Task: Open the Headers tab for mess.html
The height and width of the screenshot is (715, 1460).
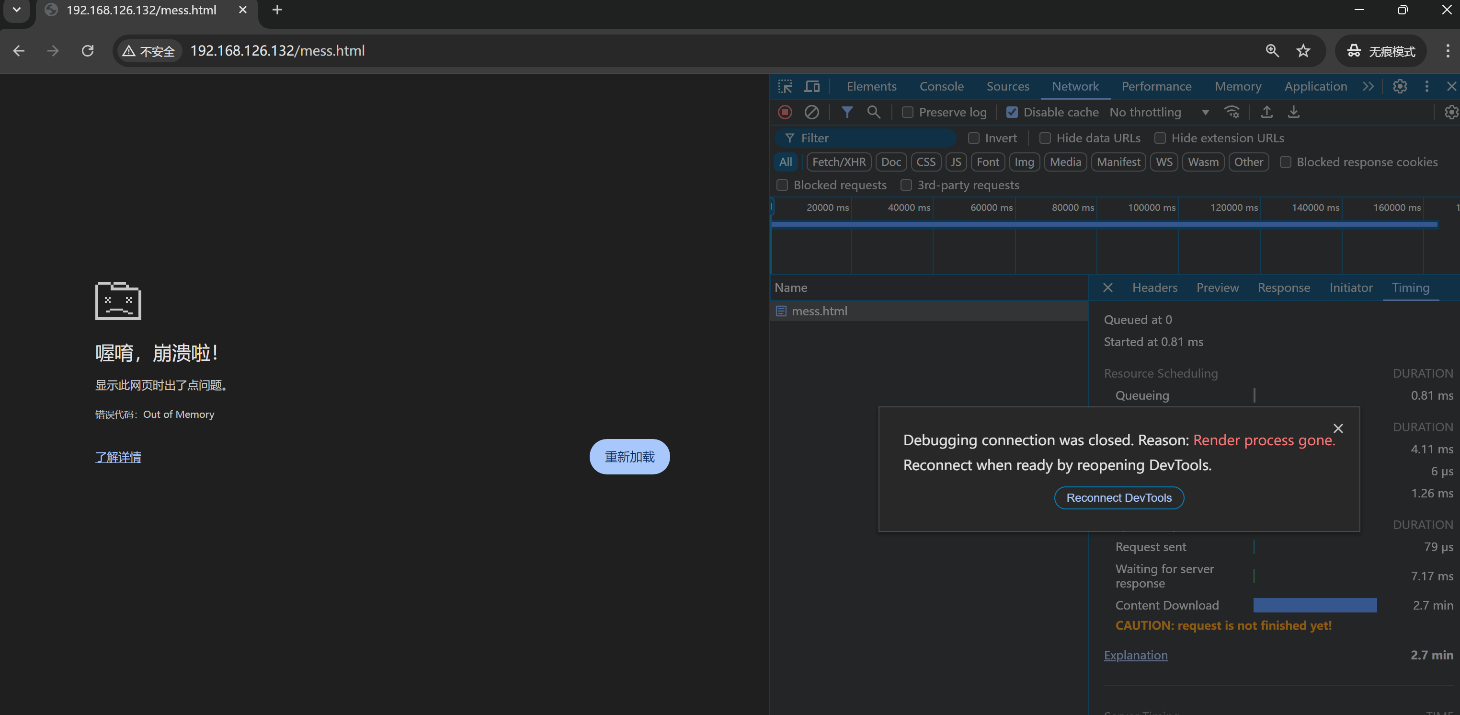Action: pyautogui.click(x=1154, y=288)
